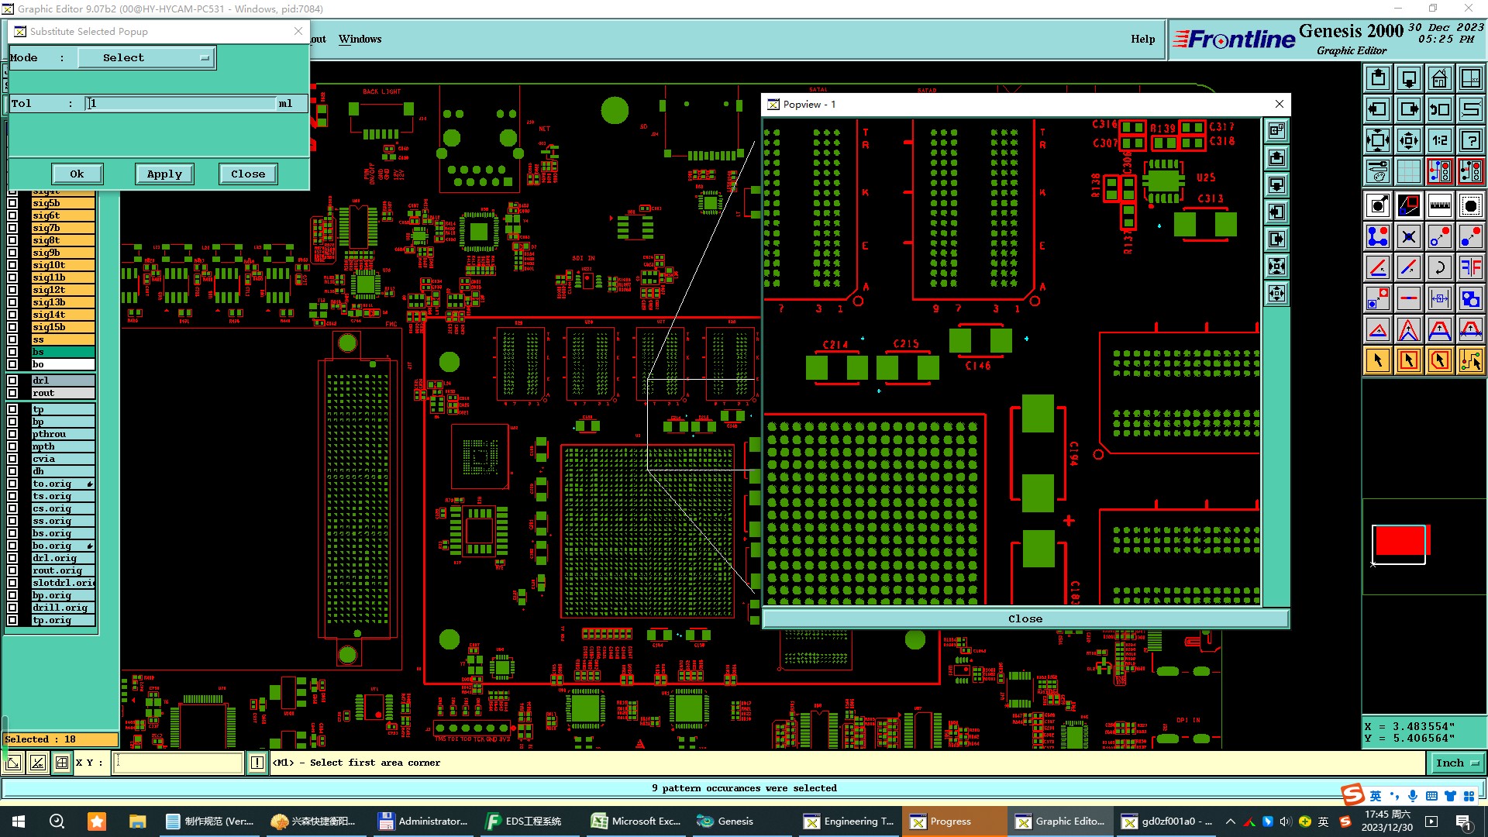Toggle the to.orig layer checkbox
Viewport: 1488px width, 837px height.
tap(12, 484)
